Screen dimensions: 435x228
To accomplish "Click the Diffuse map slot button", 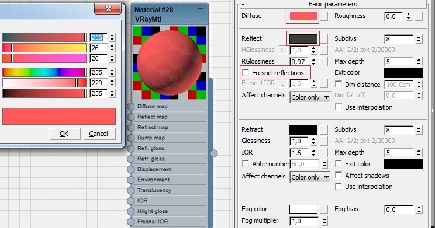I will tap(324, 16).
